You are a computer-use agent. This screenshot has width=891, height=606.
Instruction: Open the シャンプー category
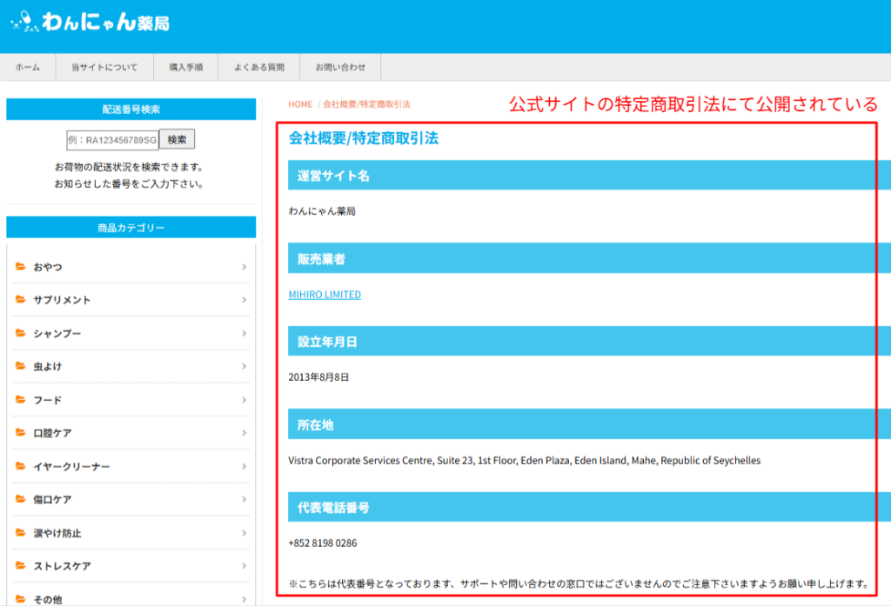[131, 333]
